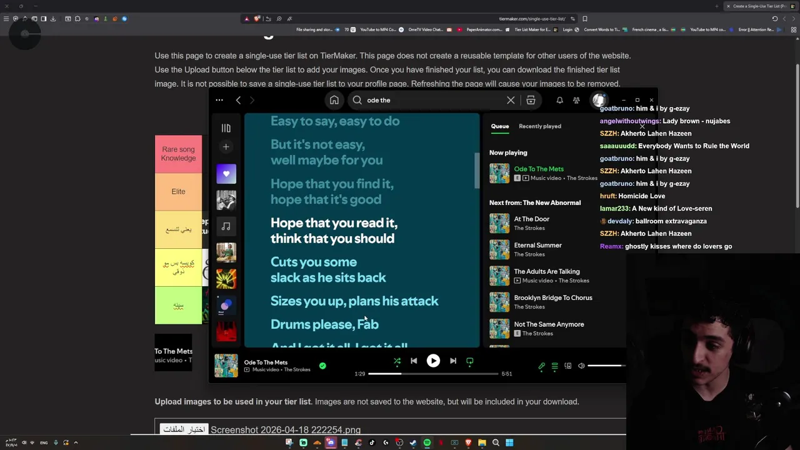Toggle liked checkmark for Ode To The Mets
Screen dimensions: 800x450
[x=322, y=366]
